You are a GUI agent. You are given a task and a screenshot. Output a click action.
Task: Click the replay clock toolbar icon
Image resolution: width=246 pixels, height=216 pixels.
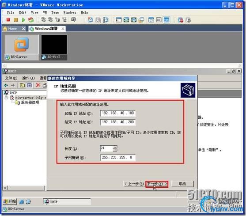pos(188,20)
